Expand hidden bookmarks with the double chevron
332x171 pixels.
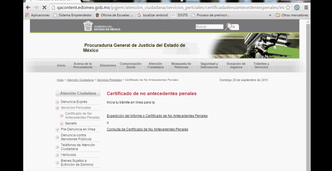(270, 15)
